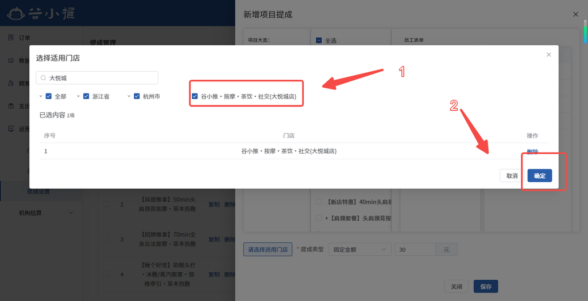
Task: Click the magnifier icon in the store search box
Action: pos(43,78)
